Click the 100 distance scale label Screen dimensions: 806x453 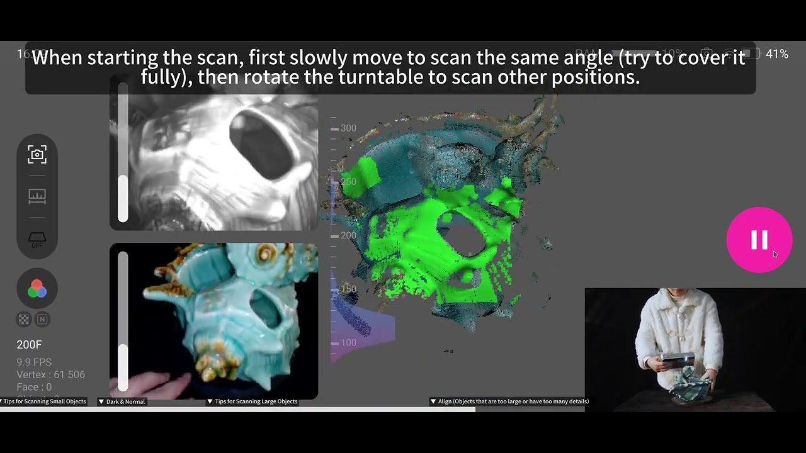point(348,343)
